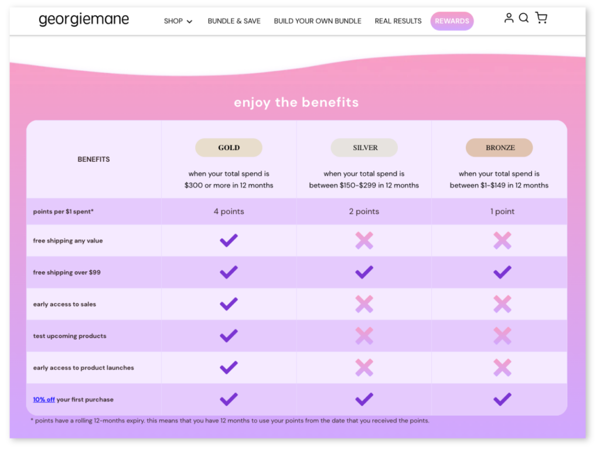
Task: Open the account profile icon
Action: pyautogui.click(x=509, y=18)
